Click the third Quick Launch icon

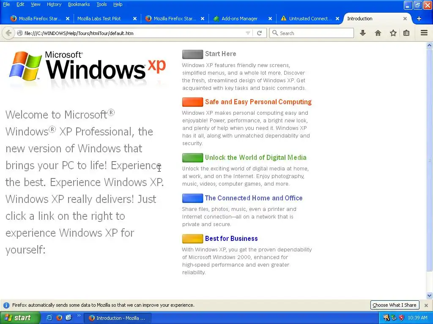69,318
